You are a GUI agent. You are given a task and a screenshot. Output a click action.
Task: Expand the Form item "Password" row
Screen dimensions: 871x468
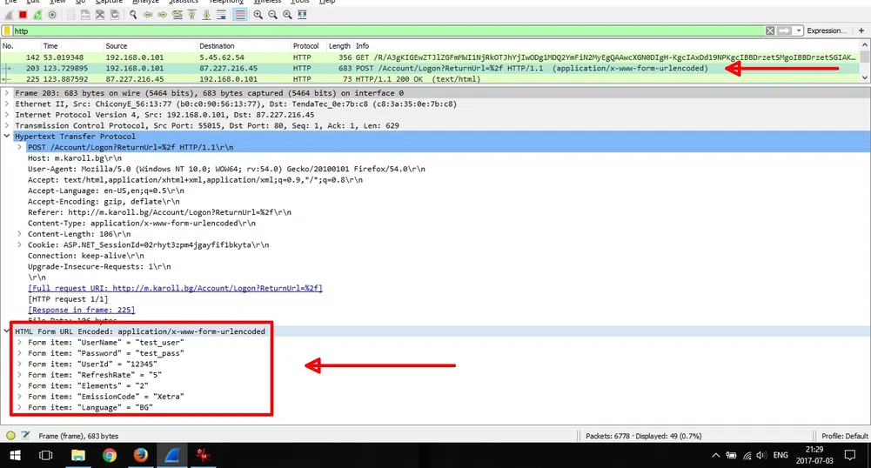pyautogui.click(x=19, y=354)
